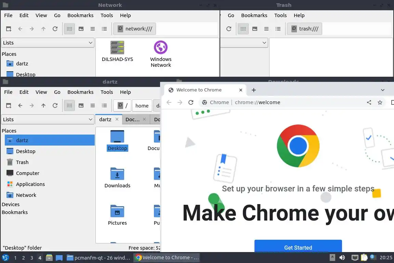The height and width of the screenshot is (263, 394).
Task: Click the "home" path button in dartz window
Action: tap(142, 105)
